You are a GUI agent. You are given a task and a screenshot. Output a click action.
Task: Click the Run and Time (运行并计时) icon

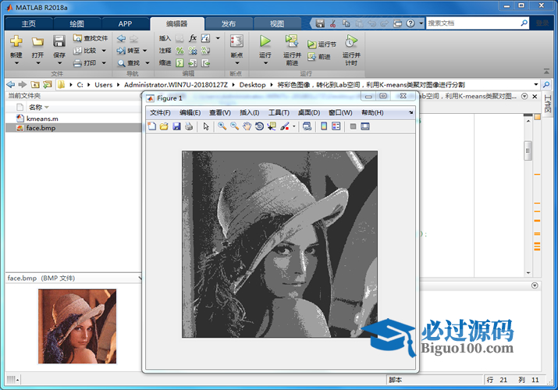351,41
